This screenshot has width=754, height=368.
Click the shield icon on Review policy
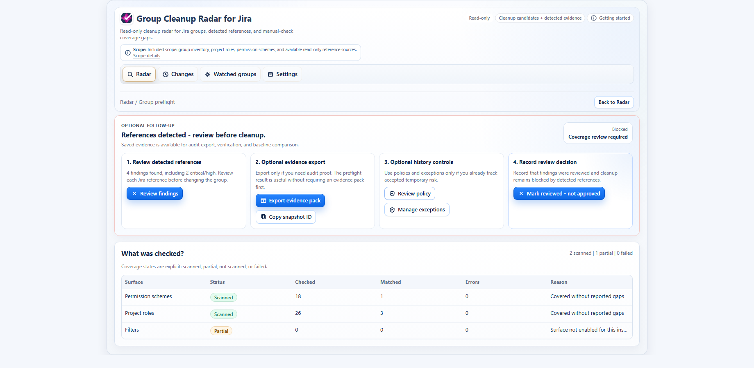click(x=392, y=193)
